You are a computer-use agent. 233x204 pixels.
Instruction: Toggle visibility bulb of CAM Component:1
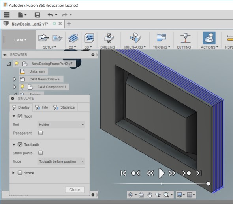22,87
